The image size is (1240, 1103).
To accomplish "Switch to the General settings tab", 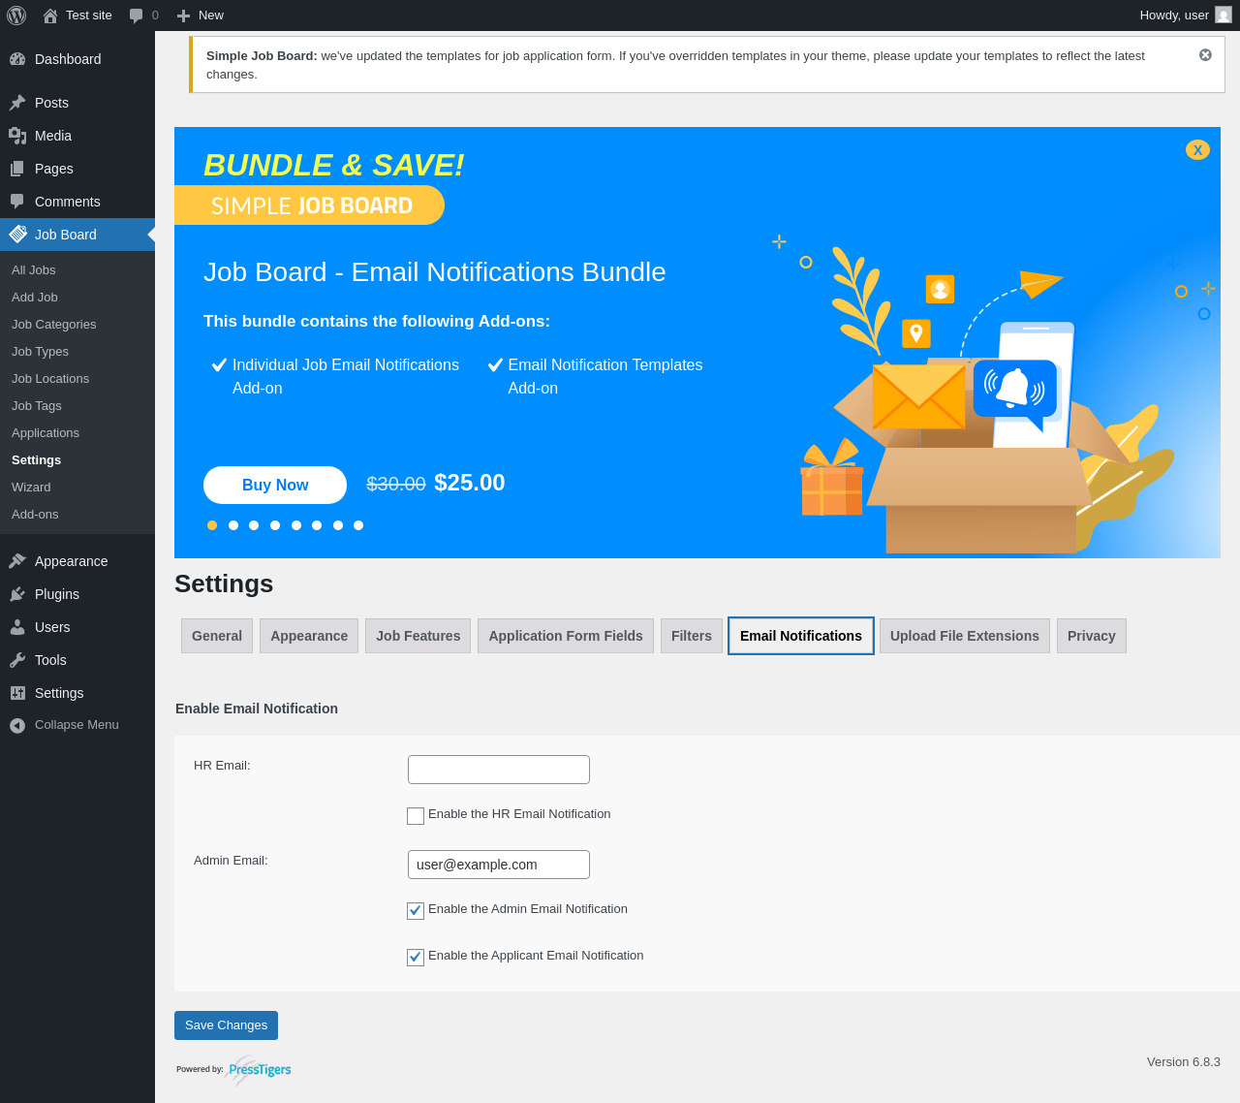I will pos(217,636).
